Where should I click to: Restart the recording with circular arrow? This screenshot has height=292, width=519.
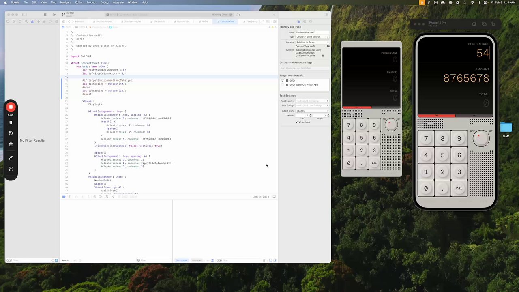coord(11,133)
